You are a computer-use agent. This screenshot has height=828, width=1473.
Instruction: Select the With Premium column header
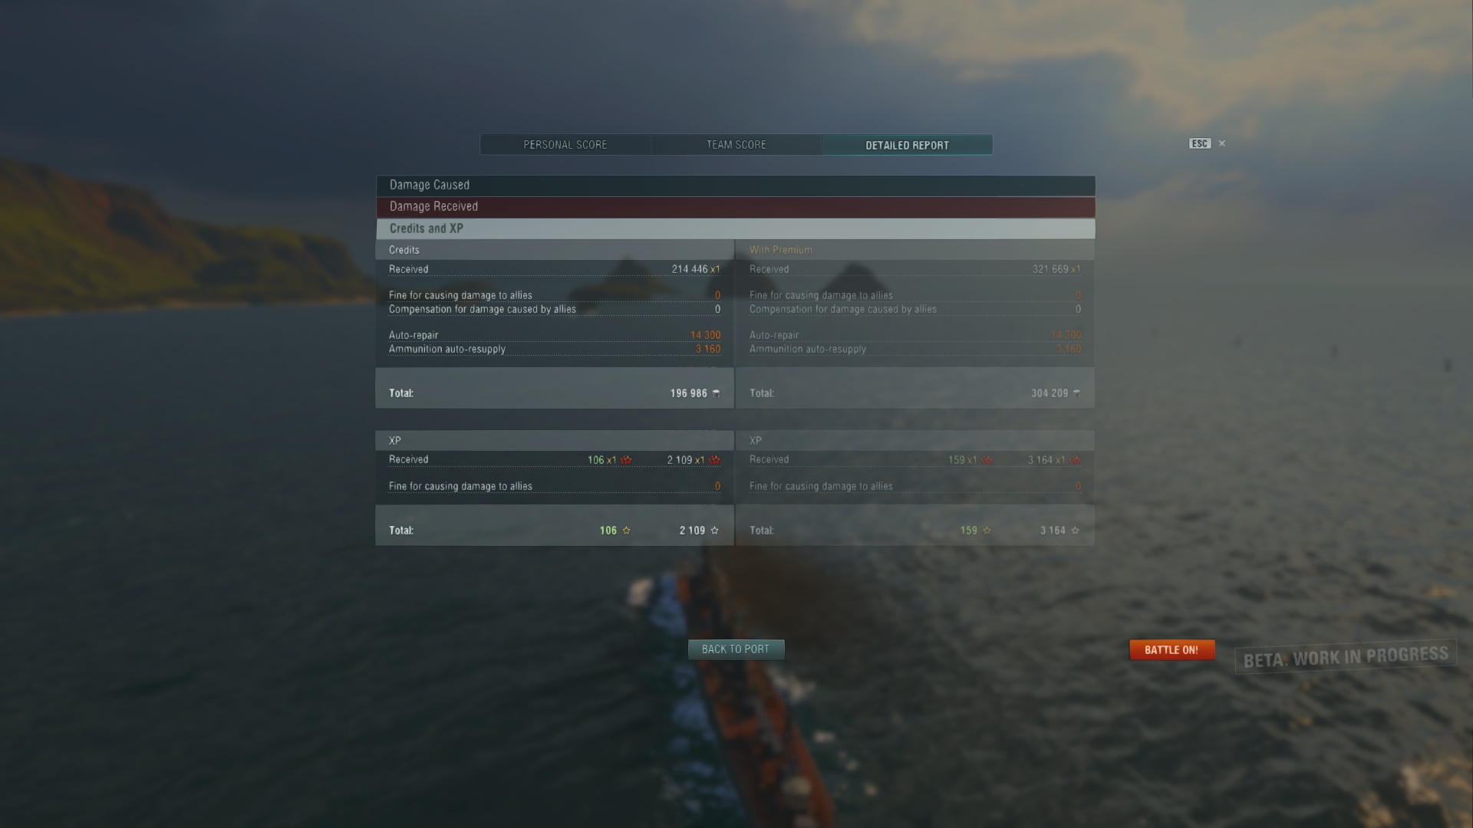click(780, 250)
